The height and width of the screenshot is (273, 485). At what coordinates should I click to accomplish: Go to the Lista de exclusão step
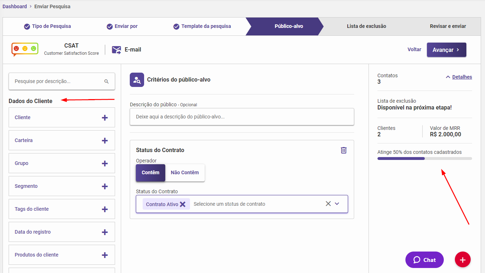point(366,26)
